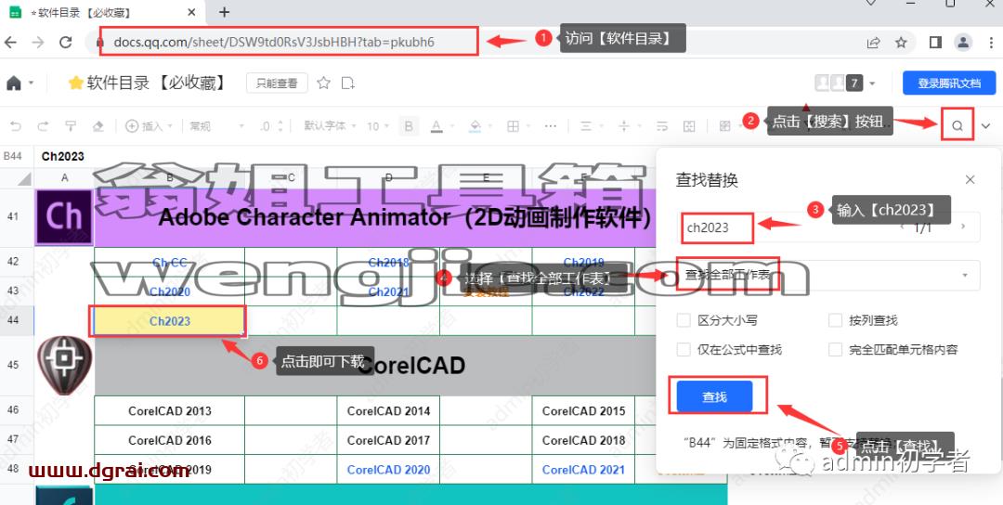Enable the 按列查找 checkbox
Viewport: 1003px width, 505px height.
coord(836,320)
